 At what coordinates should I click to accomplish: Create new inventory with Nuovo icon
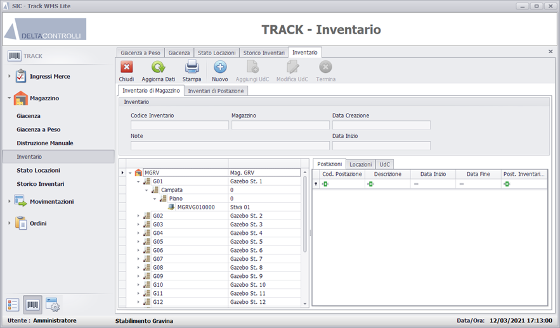[x=220, y=67]
